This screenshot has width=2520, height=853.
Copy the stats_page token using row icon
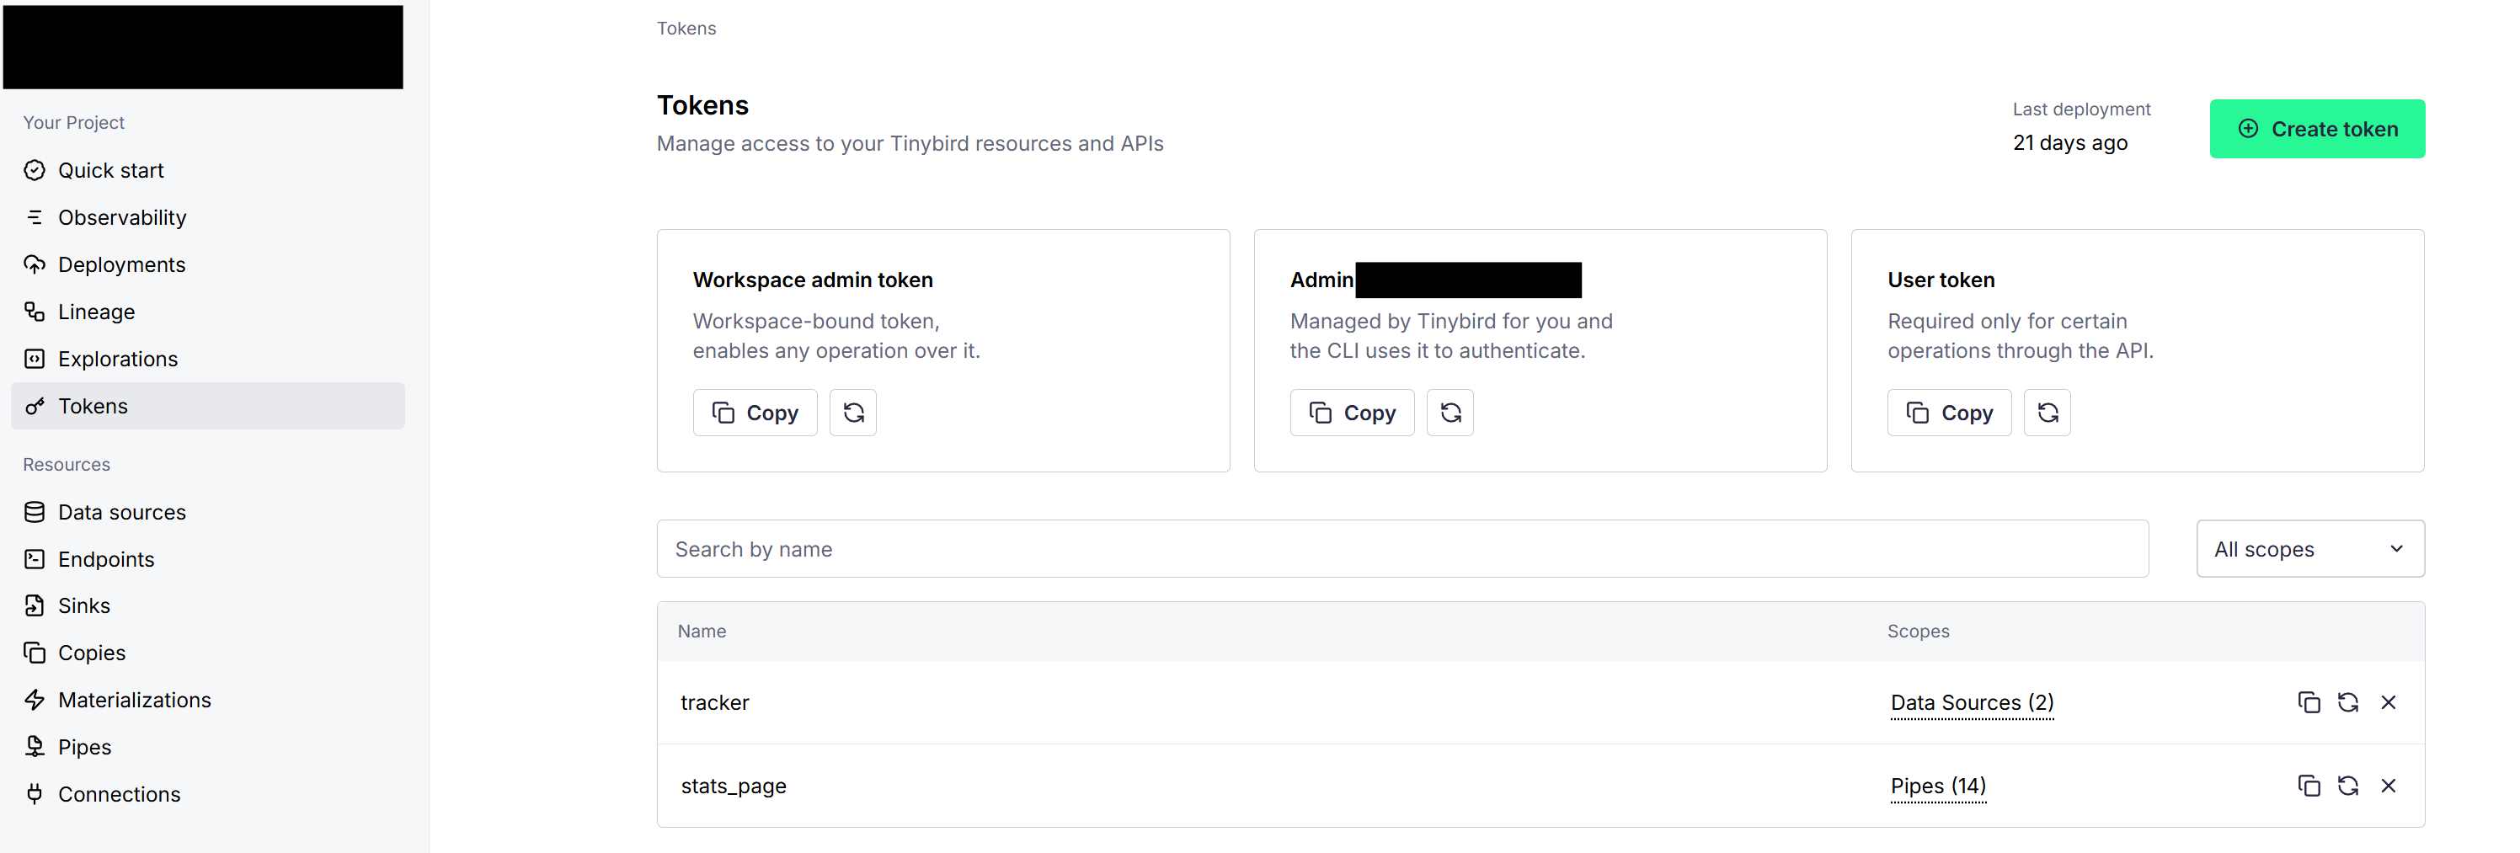(2308, 786)
